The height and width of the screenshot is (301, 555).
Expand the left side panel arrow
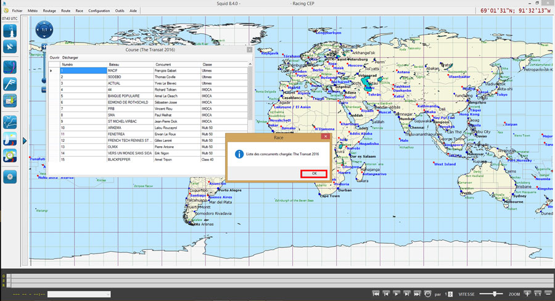pos(25,141)
